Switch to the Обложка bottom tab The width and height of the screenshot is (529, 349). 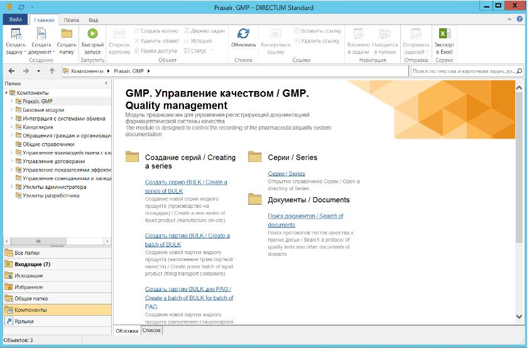pos(127,331)
